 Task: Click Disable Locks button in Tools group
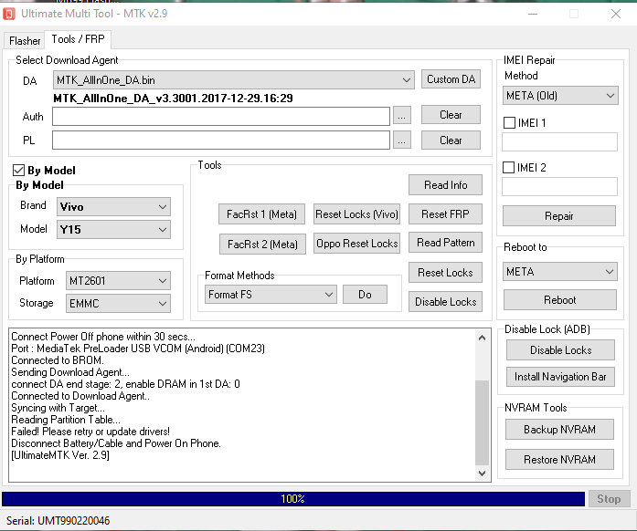tap(445, 301)
